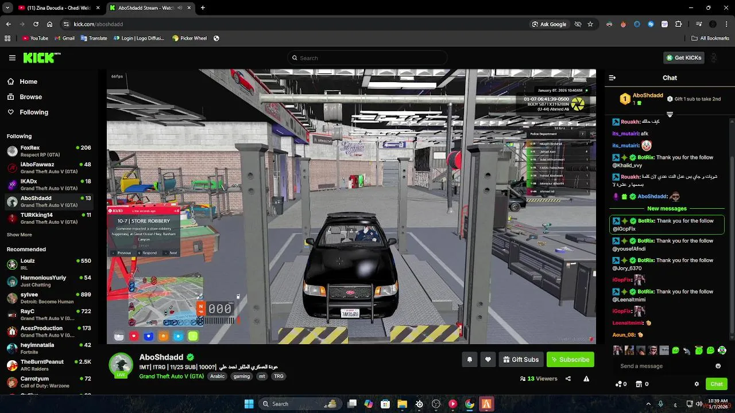Reload the page
The height and width of the screenshot is (413, 735).
(x=36, y=24)
